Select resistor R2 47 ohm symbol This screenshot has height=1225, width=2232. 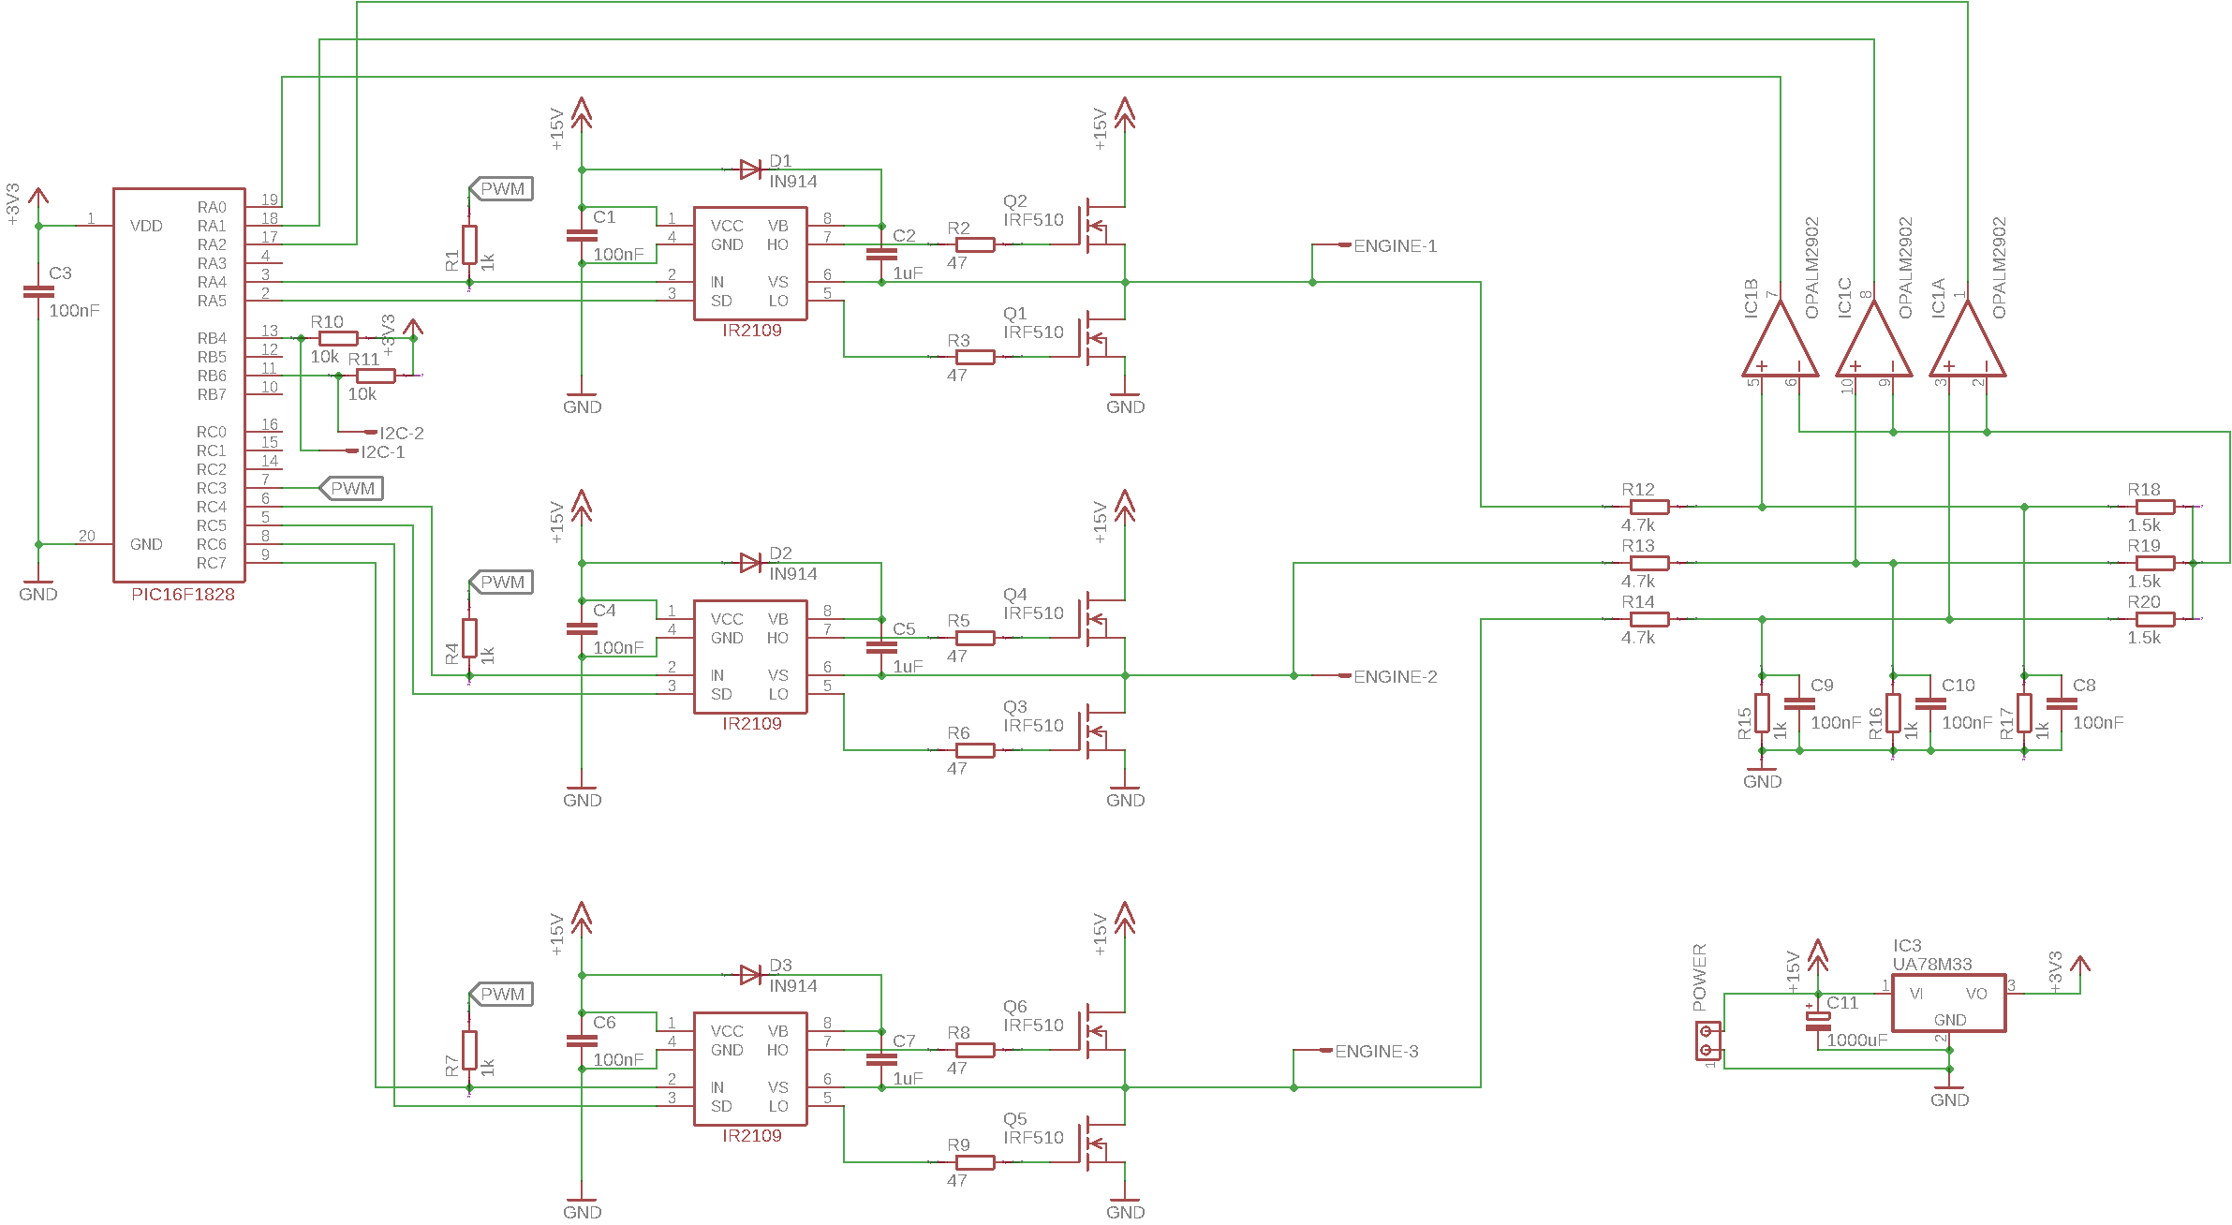(975, 244)
